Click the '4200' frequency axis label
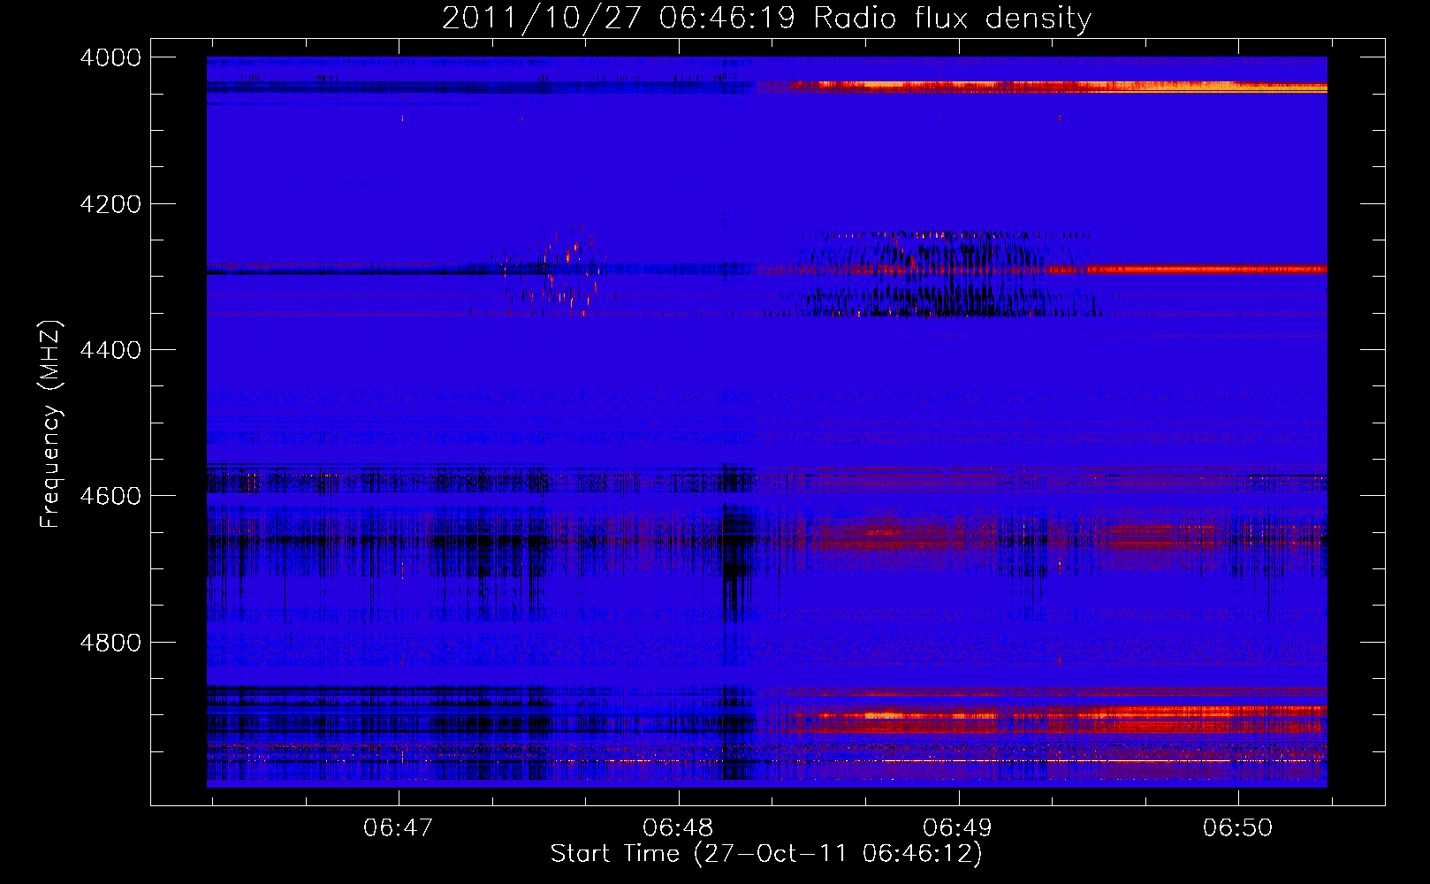Image resolution: width=1430 pixels, height=884 pixels. pos(110,204)
